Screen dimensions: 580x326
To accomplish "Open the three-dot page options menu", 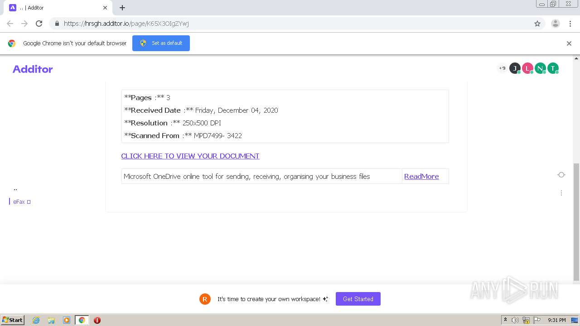I will (x=561, y=193).
